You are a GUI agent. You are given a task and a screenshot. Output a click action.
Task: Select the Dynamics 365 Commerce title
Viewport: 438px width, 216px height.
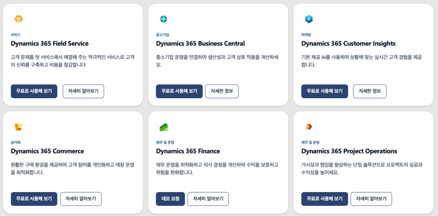[x=47, y=151]
